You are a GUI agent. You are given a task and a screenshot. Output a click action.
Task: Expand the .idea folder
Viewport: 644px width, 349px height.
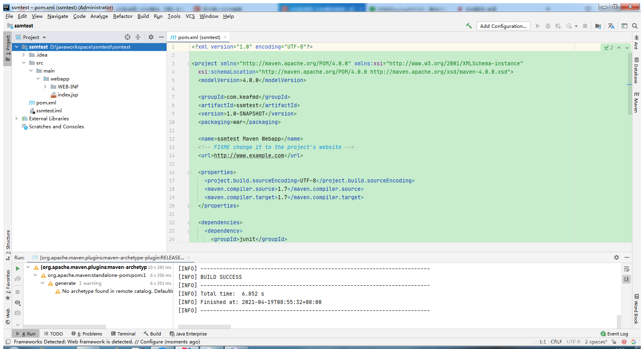coord(24,55)
